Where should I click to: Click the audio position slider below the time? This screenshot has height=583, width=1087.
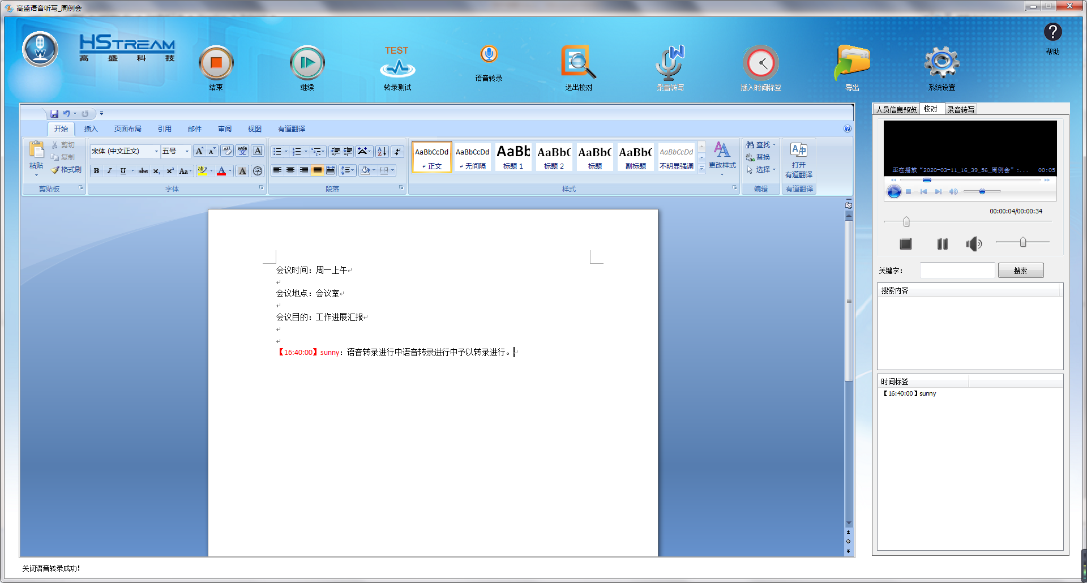[968, 221]
